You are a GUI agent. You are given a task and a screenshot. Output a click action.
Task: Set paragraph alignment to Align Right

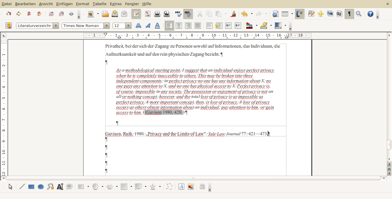click(188, 26)
